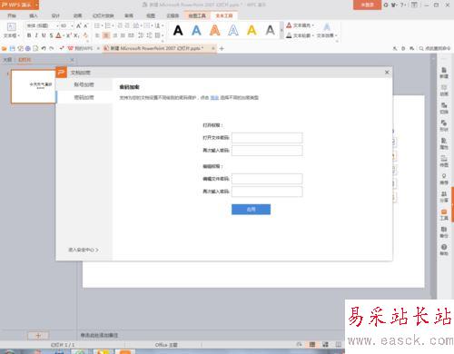Screen dimensions: 454x354
Task: Select 账号加密 in dialog sidebar
Action: 84,84
